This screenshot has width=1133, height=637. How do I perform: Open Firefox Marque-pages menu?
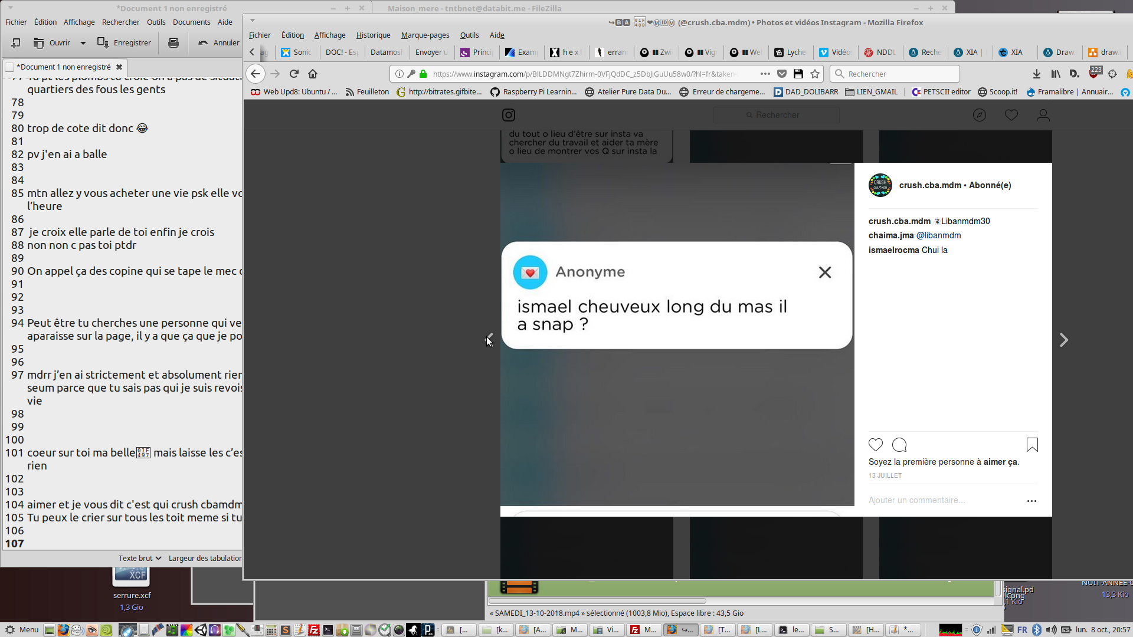(425, 35)
